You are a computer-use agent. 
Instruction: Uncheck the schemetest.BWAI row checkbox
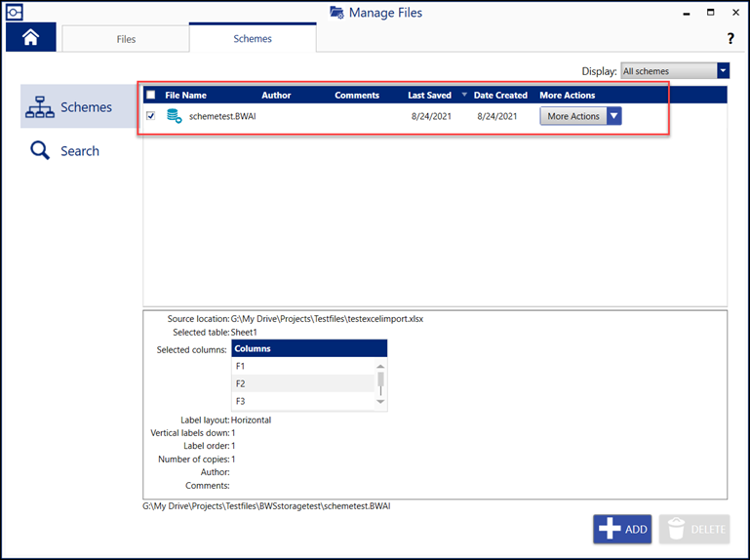tap(150, 116)
